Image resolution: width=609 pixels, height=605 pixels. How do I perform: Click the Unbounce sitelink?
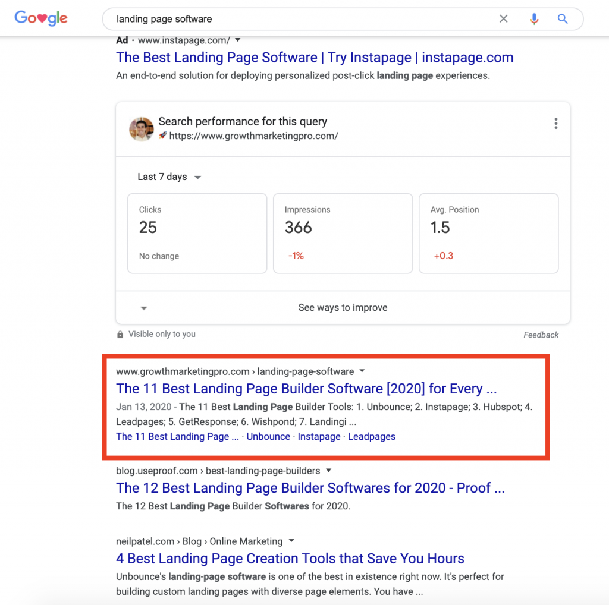[268, 437]
